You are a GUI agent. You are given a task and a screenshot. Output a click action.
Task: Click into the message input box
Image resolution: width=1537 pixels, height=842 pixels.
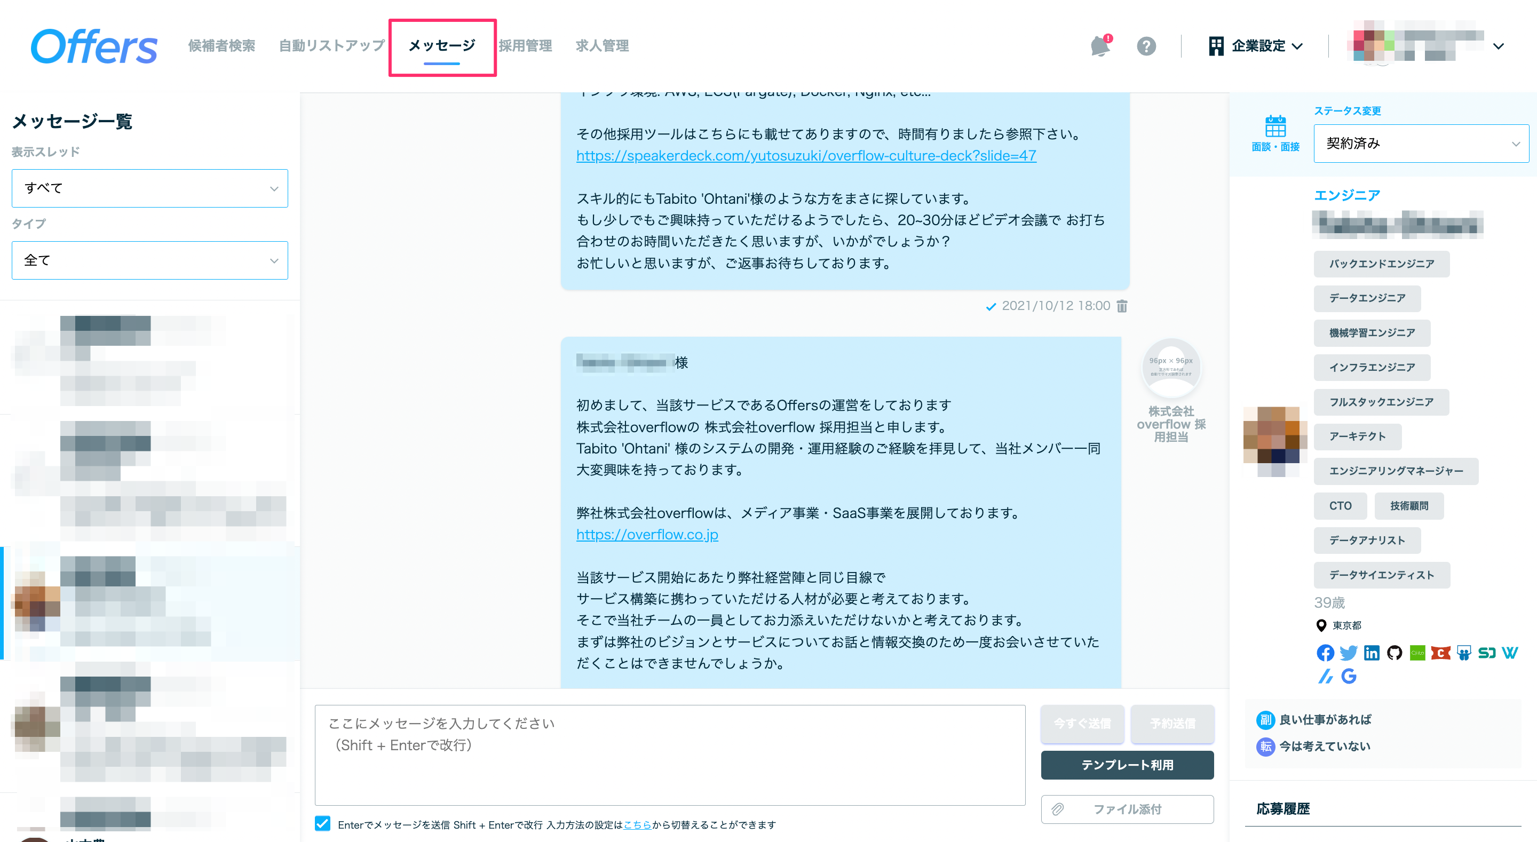click(x=670, y=755)
